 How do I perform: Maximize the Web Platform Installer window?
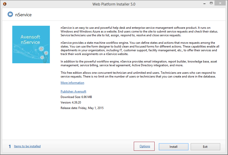(211, 3)
